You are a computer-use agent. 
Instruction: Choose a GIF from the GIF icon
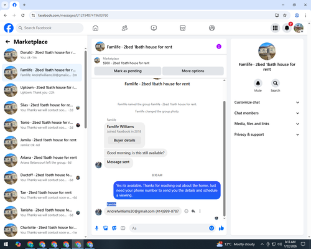[123, 228]
